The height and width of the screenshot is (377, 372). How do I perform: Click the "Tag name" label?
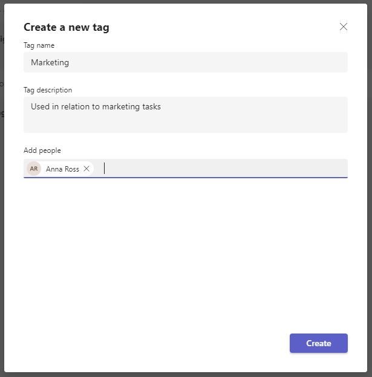click(x=39, y=45)
